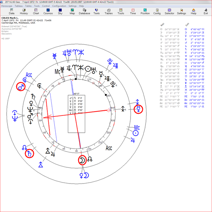This screenshot has height=212, width=212.
Task: Click the Mars-Saturn 0°0' aspect row
Action: [76, 98]
